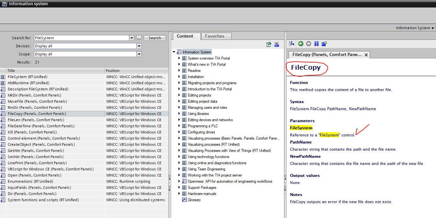Add current page to favorites bookmark icon
436x218 pixels.
pos(316,44)
